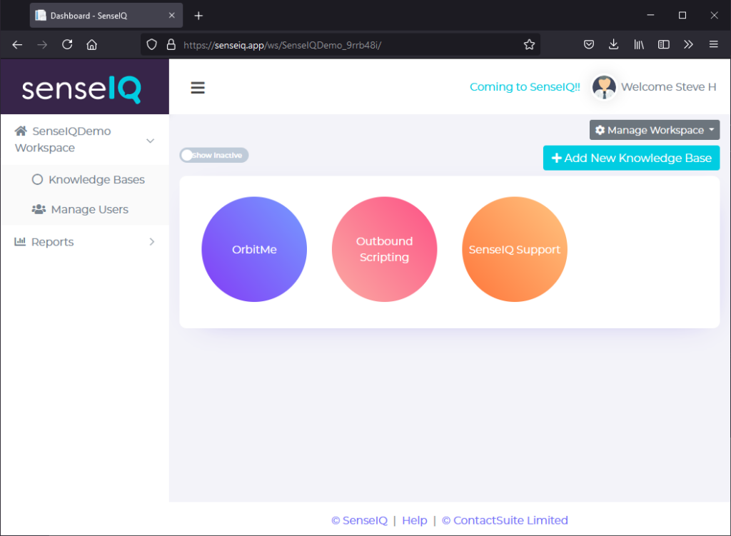This screenshot has width=731, height=536.
Task: Click Add New Knowledge Base
Action: 631,158
